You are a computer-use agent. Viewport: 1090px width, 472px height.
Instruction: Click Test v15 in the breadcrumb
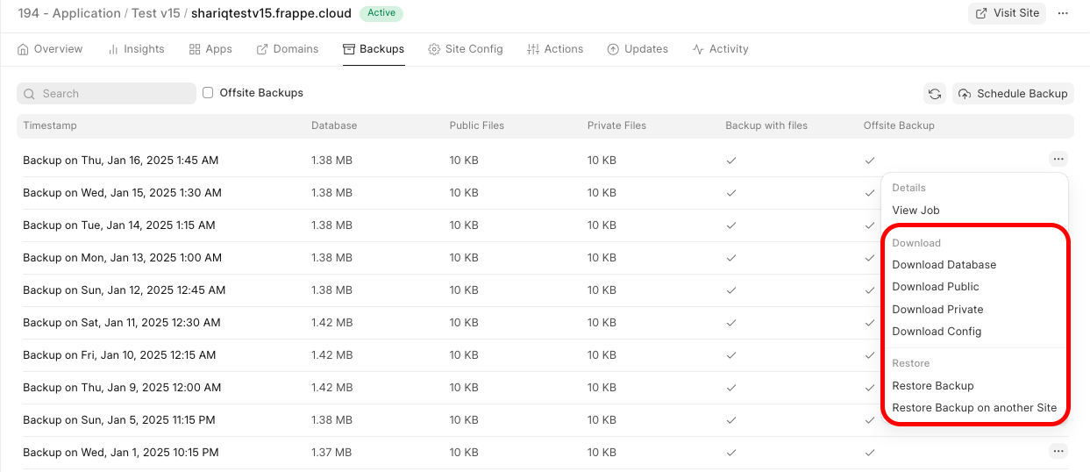[156, 13]
